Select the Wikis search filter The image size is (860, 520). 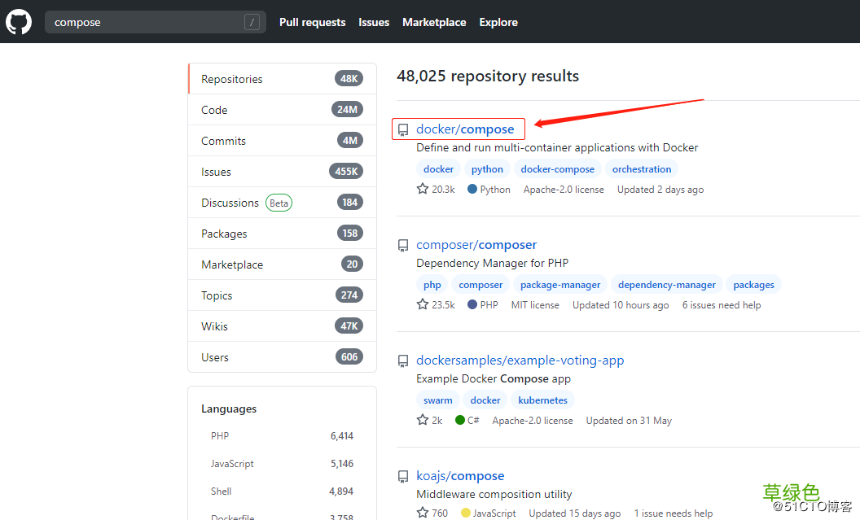pos(283,326)
